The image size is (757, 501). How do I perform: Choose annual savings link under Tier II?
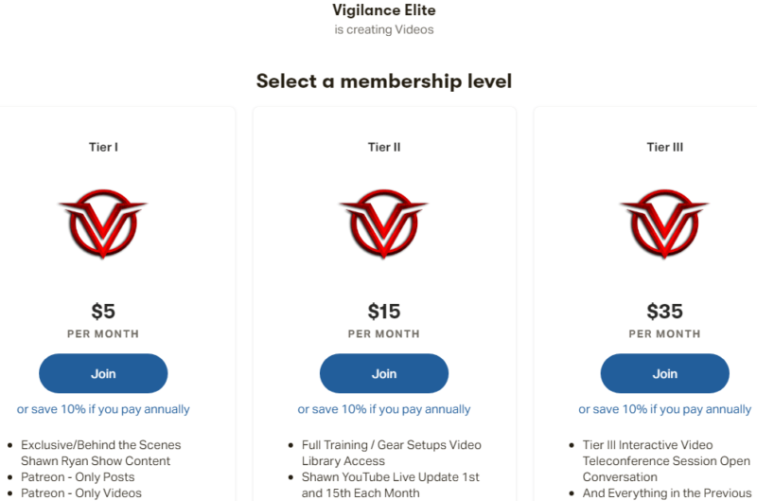coord(384,409)
